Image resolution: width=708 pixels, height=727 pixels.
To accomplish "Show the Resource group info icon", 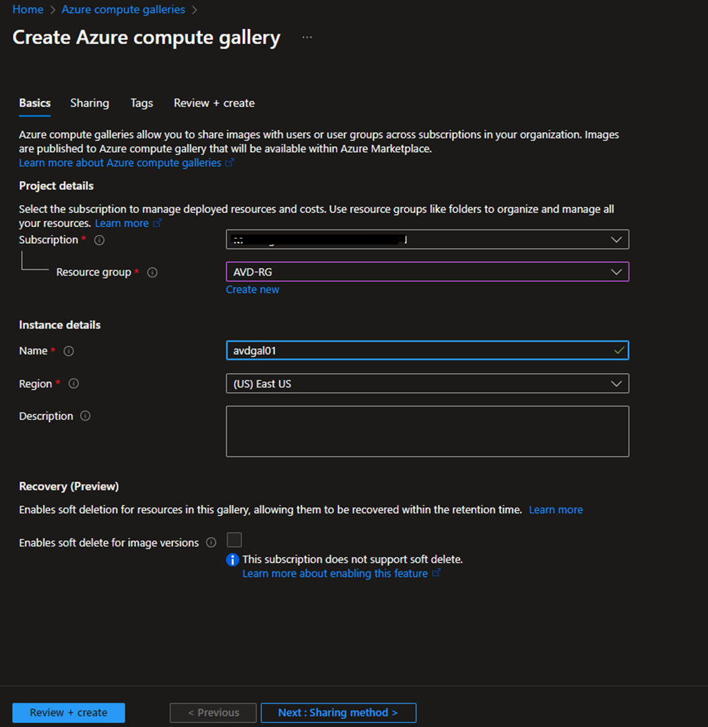I will click(152, 273).
